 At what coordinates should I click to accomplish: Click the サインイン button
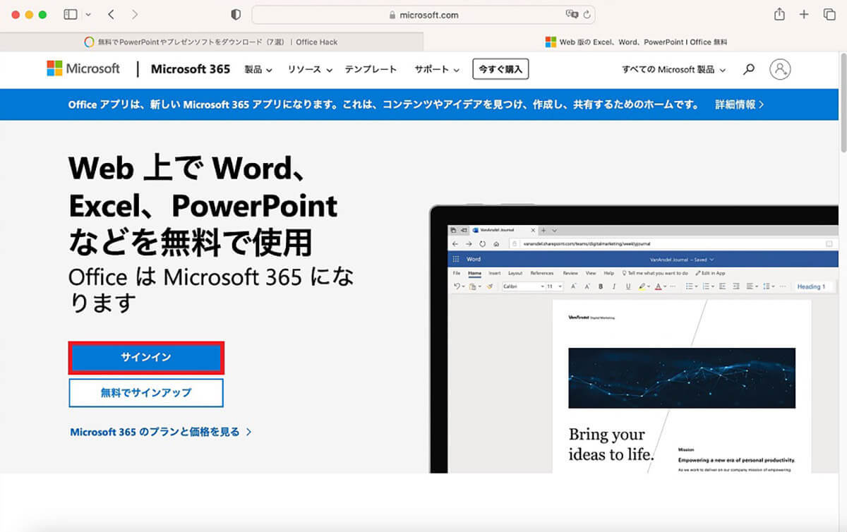pyautogui.click(x=146, y=358)
